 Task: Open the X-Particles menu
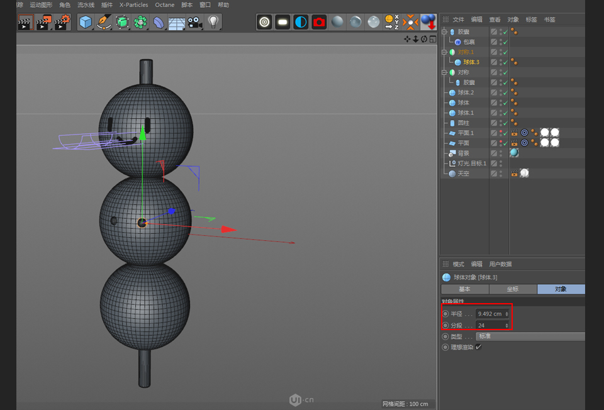click(x=133, y=5)
